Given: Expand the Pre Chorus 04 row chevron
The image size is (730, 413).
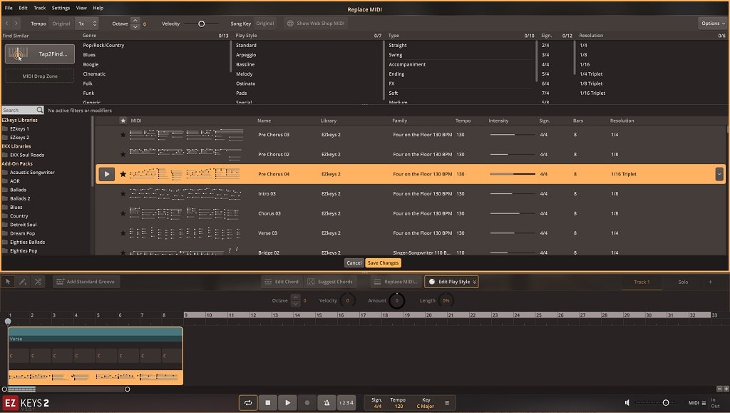Looking at the screenshot, I should (x=719, y=174).
